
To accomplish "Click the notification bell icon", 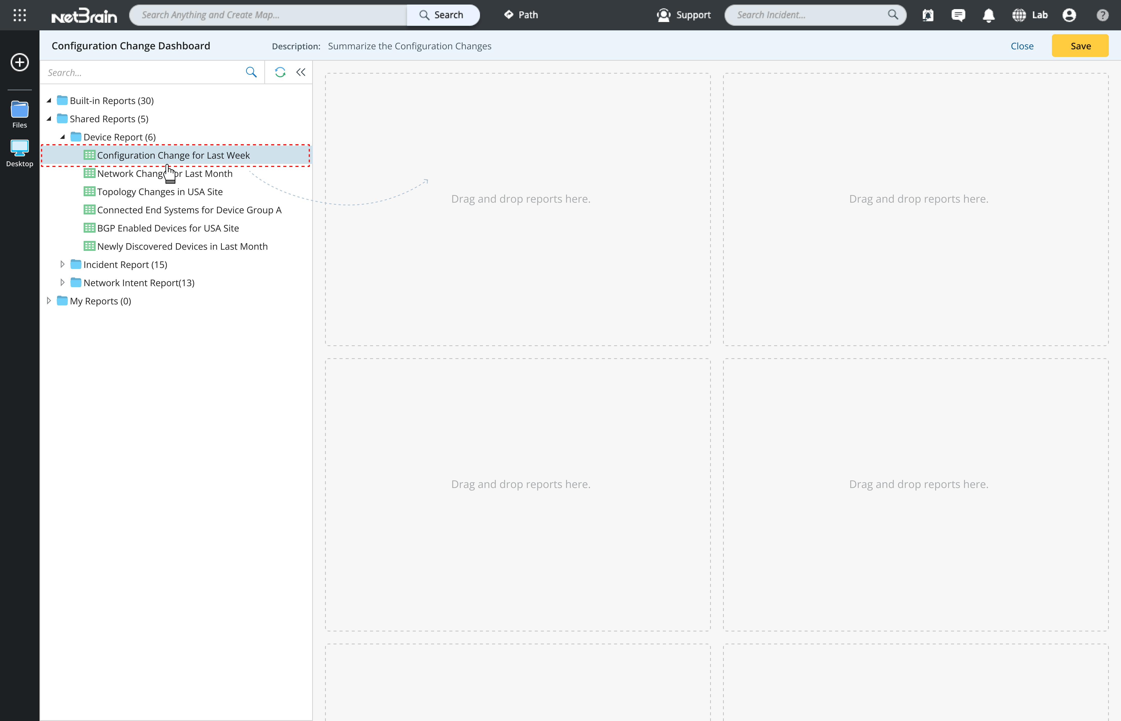I will click(x=988, y=15).
